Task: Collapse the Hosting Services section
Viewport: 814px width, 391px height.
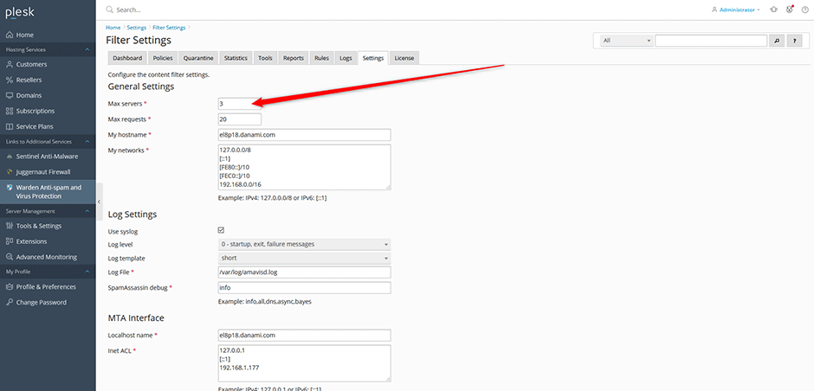Action: [87, 50]
